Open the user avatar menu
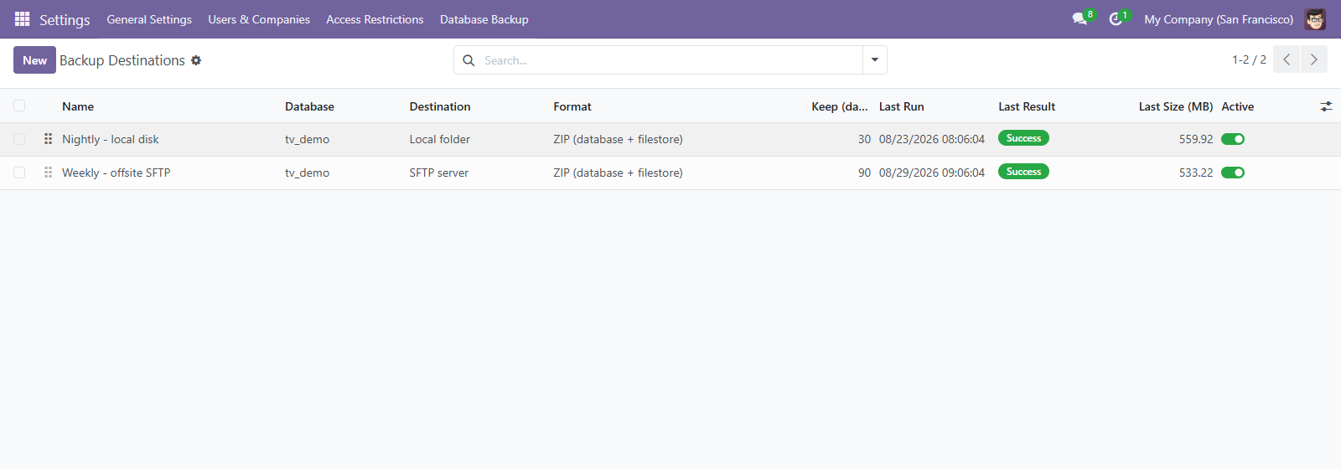This screenshot has width=1341, height=469. click(1315, 19)
